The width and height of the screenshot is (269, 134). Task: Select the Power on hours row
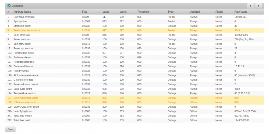point(134,40)
